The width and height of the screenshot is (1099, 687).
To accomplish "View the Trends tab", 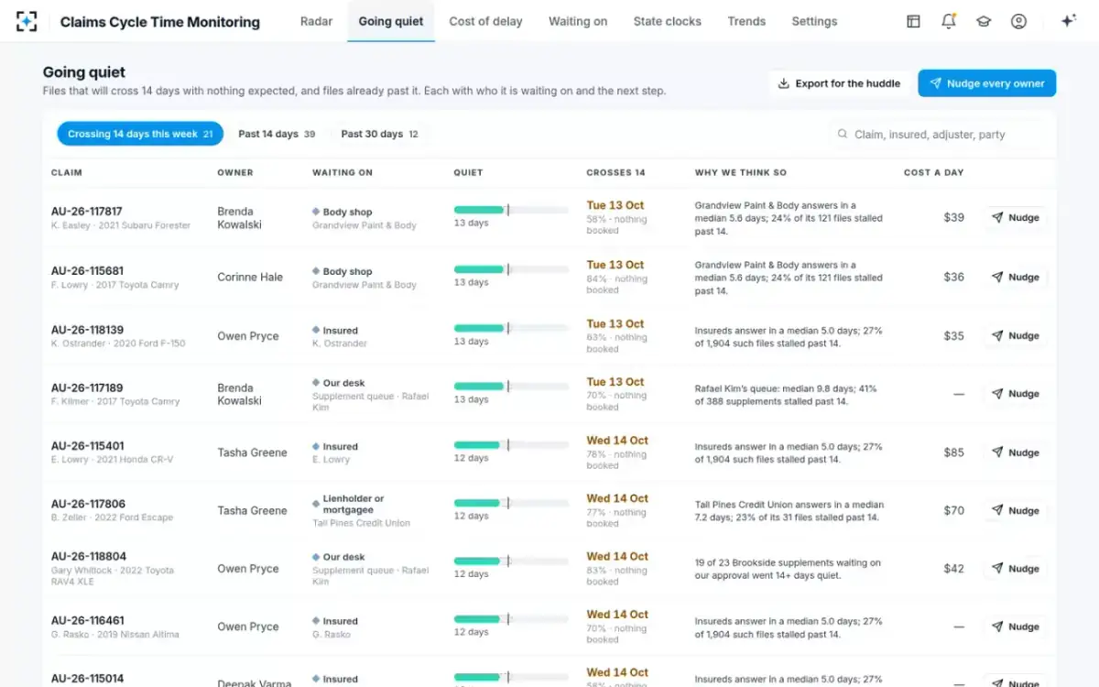I will (x=746, y=21).
